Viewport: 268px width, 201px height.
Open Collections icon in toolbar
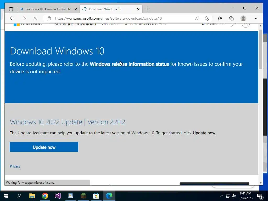click(x=231, y=18)
